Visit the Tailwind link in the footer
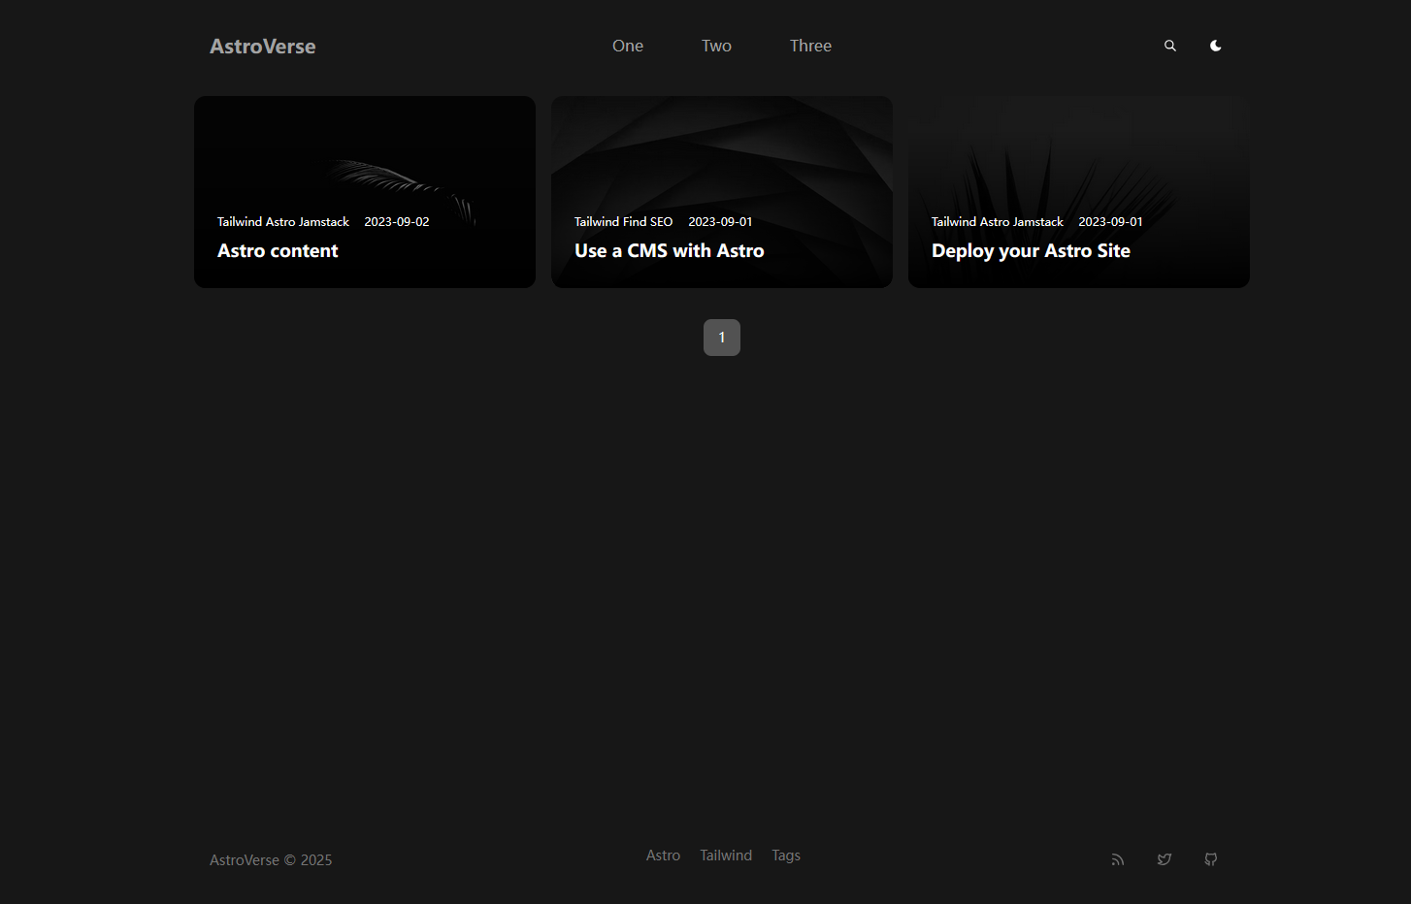The width and height of the screenshot is (1411, 904). [726, 856]
